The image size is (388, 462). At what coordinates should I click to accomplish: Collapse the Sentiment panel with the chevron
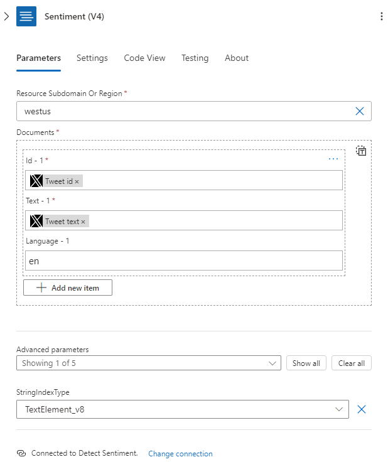coord(6,16)
